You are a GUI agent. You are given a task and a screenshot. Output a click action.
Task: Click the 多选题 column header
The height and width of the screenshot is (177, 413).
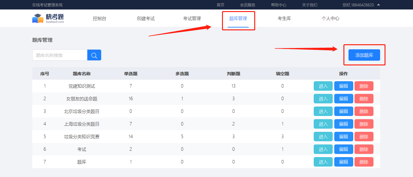click(x=182, y=74)
